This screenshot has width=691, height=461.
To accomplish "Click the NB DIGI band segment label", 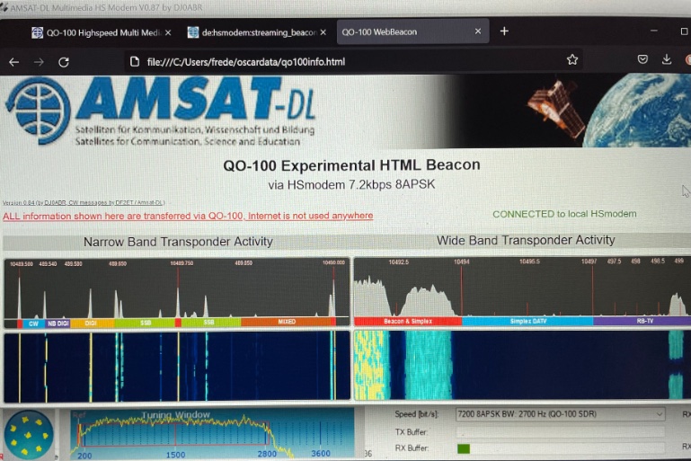I will (58, 324).
